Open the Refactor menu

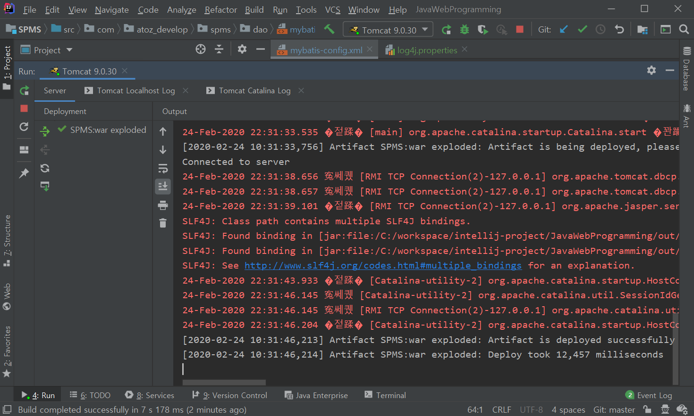(220, 9)
